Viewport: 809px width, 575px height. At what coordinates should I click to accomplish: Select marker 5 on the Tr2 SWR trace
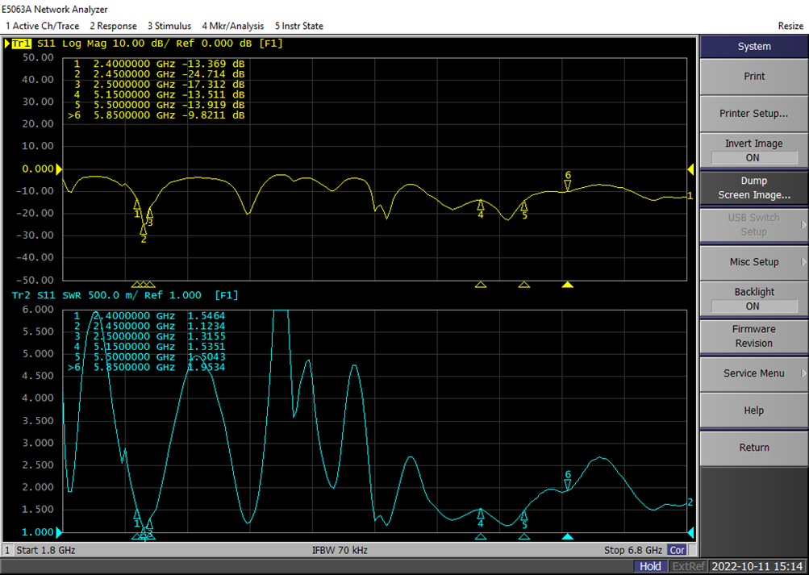(x=524, y=520)
